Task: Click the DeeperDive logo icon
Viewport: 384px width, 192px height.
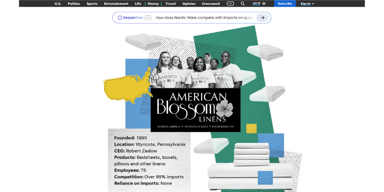Action: pyautogui.click(x=120, y=18)
